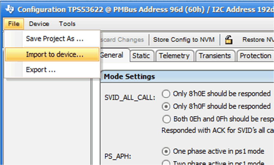Select One phase active in ps1 mode

coord(166,151)
